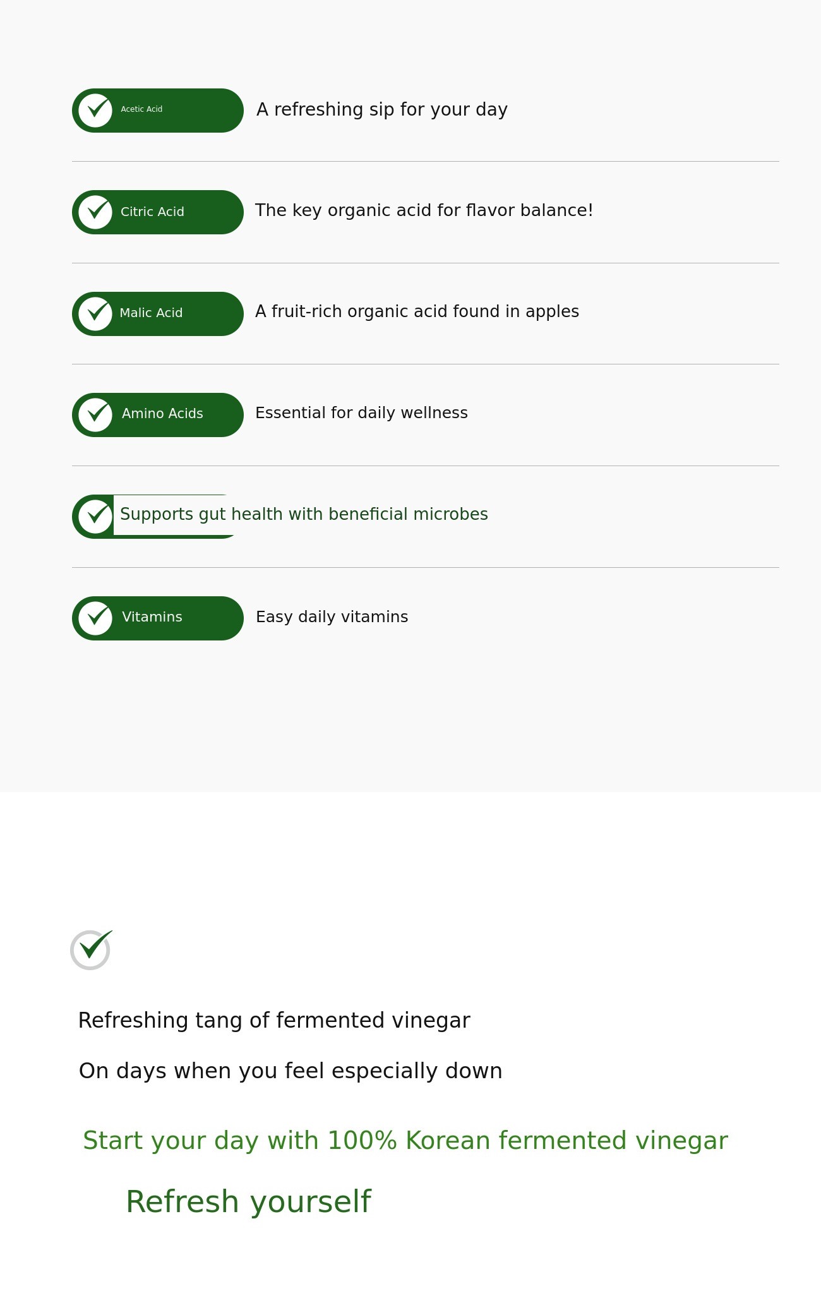Click the gray-circled checkmark above the vinegar text
Screen dimensions: 821x1310
coord(91,949)
